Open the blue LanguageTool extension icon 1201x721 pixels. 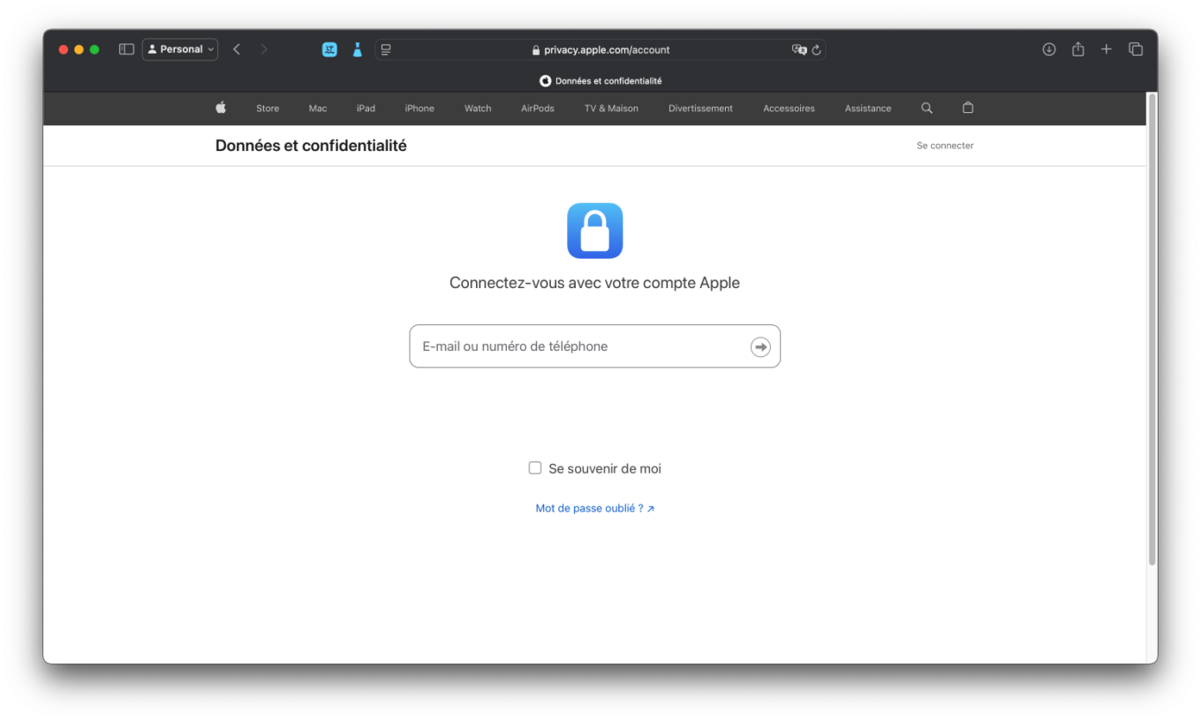[329, 49]
